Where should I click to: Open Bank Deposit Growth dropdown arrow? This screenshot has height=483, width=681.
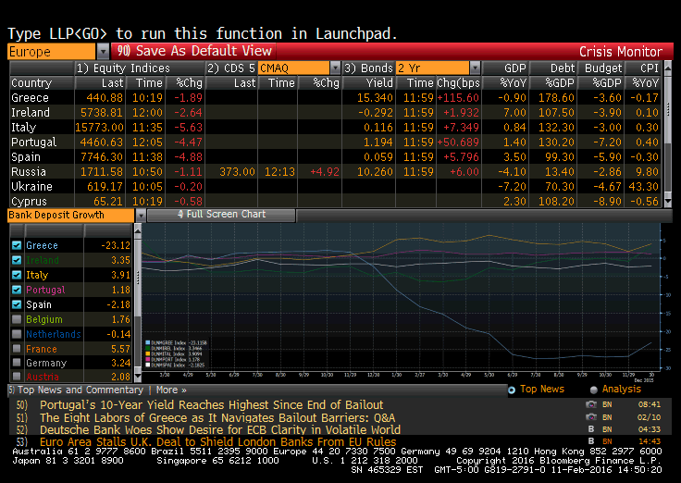[x=141, y=215]
